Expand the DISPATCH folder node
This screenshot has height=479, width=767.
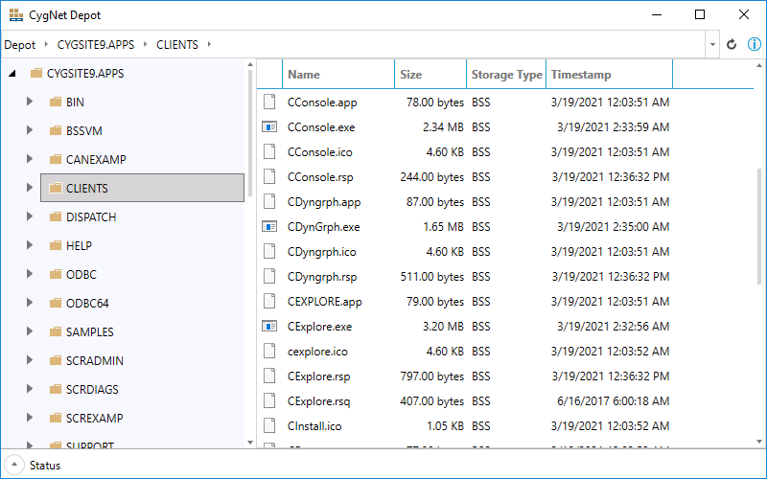coord(30,217)
